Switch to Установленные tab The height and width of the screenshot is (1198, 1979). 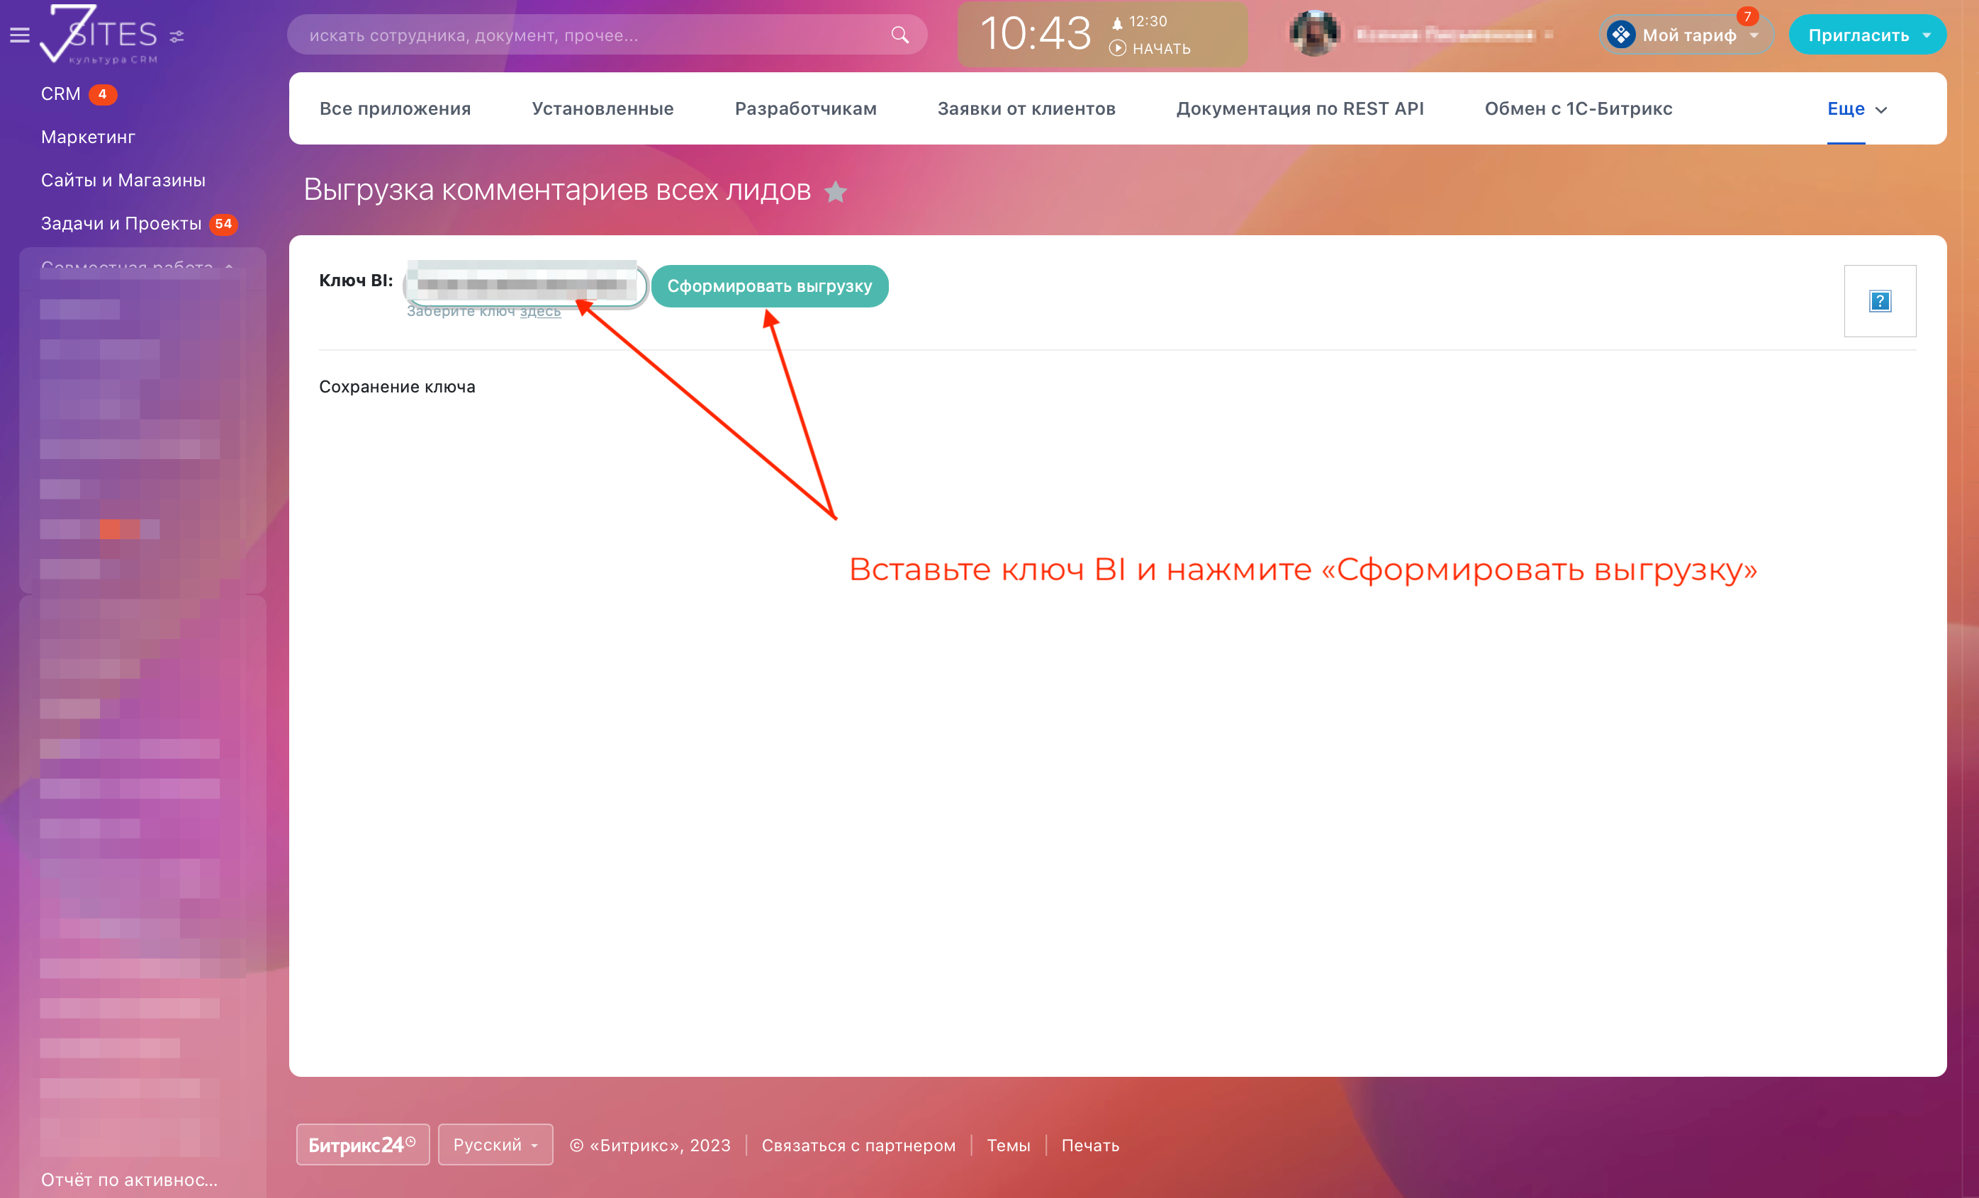602,109
